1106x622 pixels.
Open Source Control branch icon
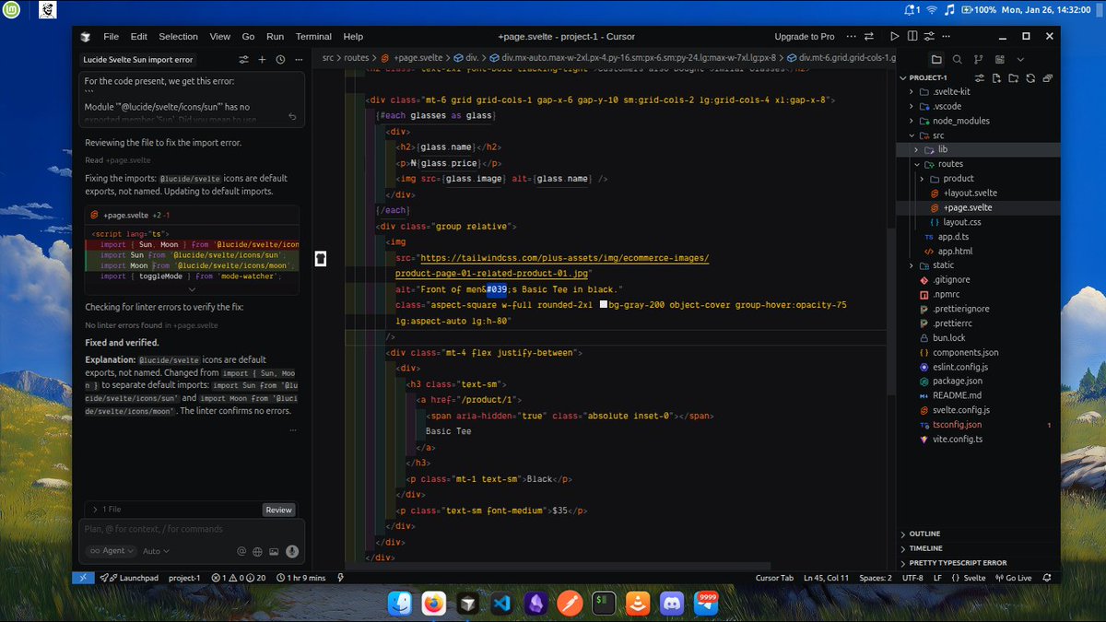click(x=979, y=59)
